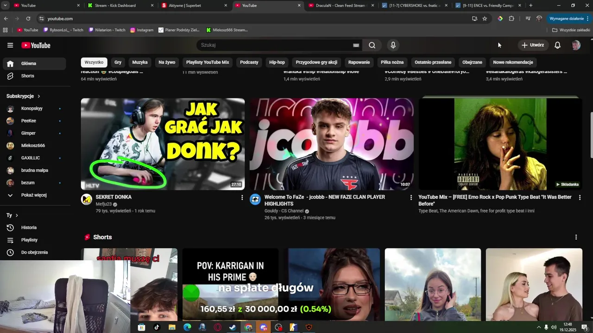Click the install app icon in address bar

click(474, 18)
